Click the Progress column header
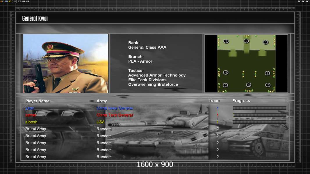This screenshot has height=174, width=310. pos(241,101)
